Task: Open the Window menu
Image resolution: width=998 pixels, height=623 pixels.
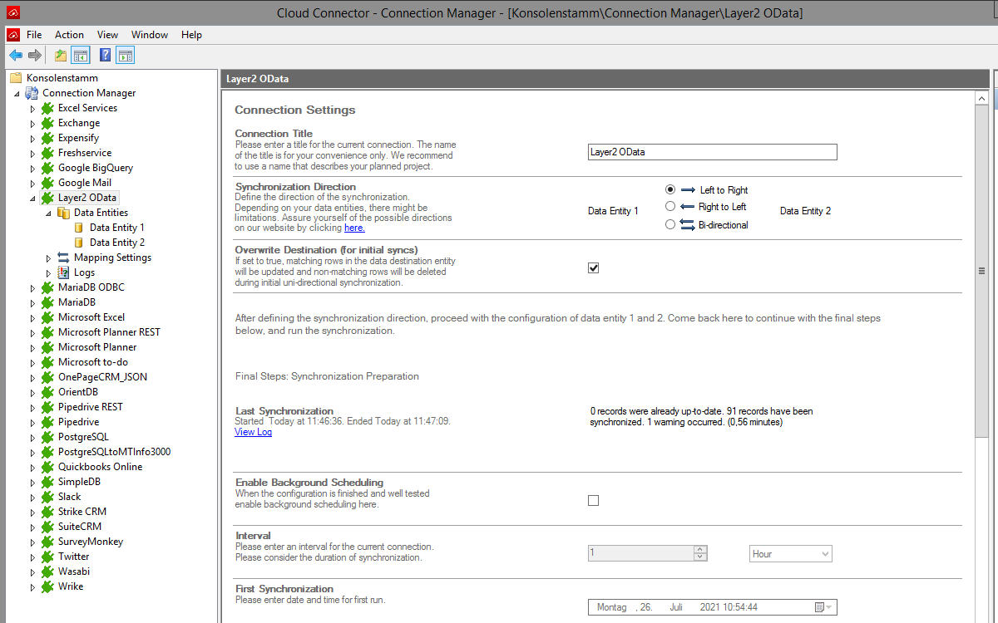Action: click(x=150, y=35)
